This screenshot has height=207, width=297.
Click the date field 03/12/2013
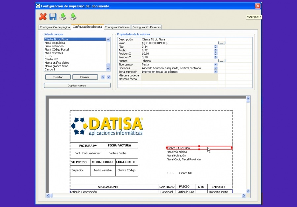pos(254,17)
